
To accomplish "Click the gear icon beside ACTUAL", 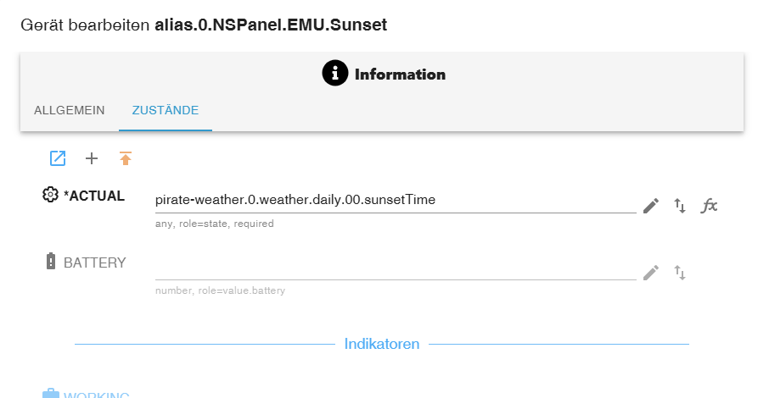I will [51, 196].
